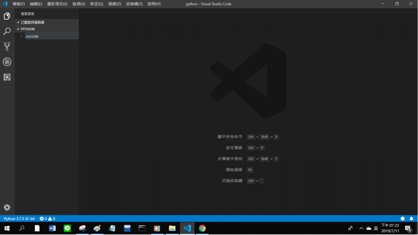Click the 在檔案中尋找 shortcut label
The width and height of the screenshot is (418, 235).
(230, 159)
